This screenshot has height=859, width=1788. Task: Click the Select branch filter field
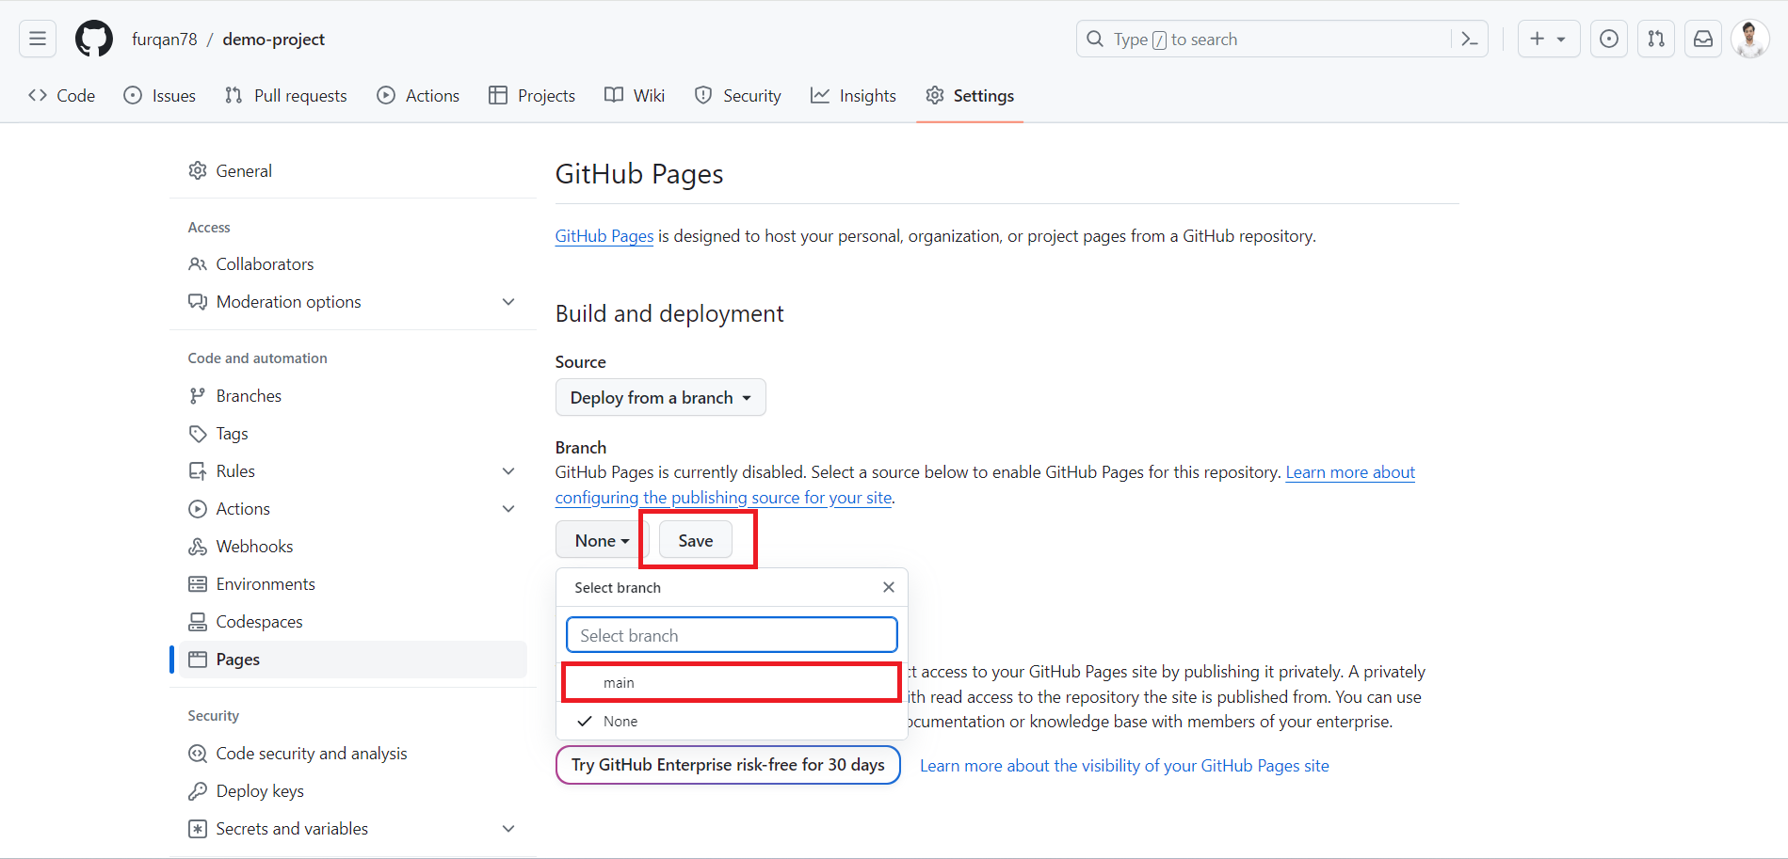tap(732, 635)
